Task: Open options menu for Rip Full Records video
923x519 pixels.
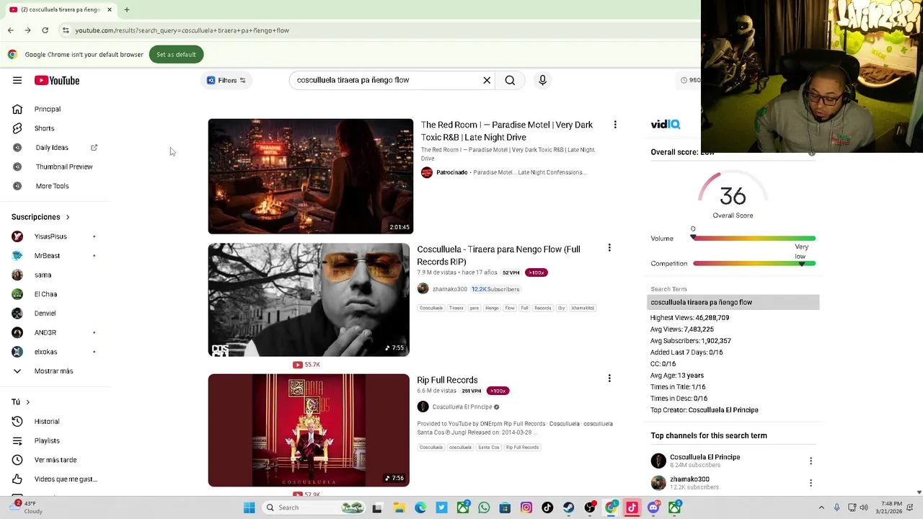Action: coord(609,378)
